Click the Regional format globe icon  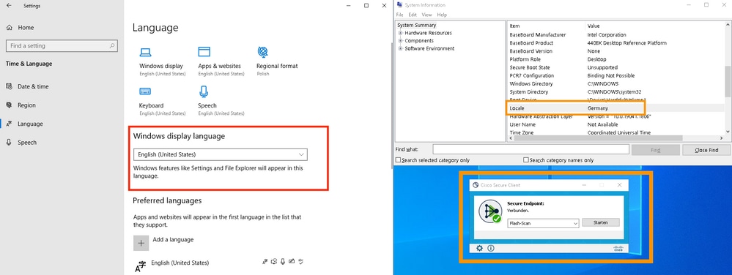tap(262, 51)
